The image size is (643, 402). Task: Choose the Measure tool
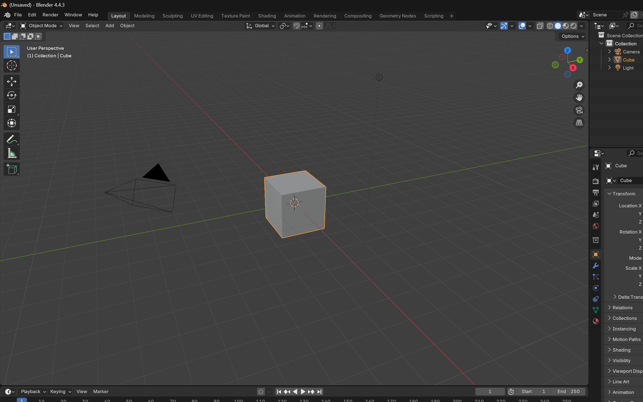[x=11, y=154]
